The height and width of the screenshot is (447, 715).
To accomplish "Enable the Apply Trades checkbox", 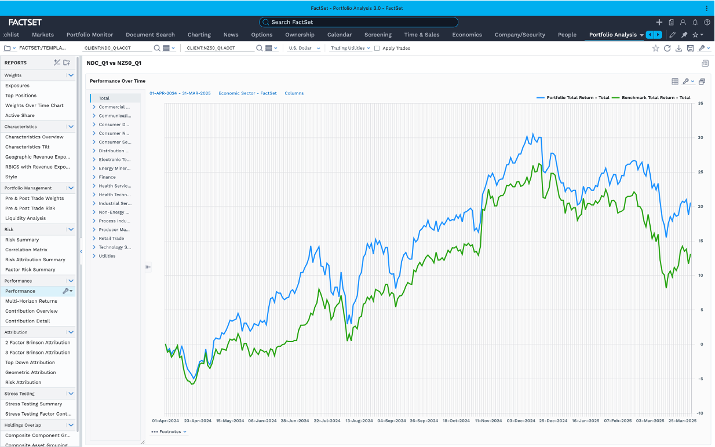I will (377, 49).
